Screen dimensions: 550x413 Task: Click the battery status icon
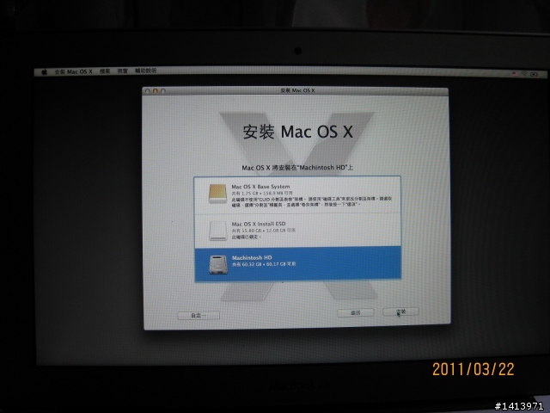coord(534,74)
